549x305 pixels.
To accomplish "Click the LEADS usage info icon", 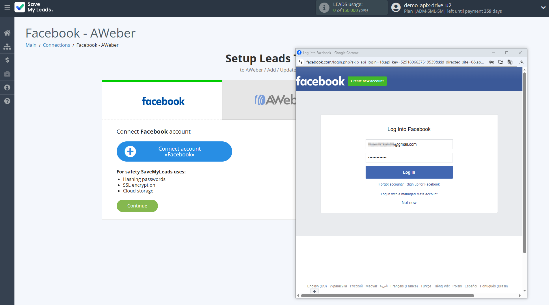I will 324,8.
